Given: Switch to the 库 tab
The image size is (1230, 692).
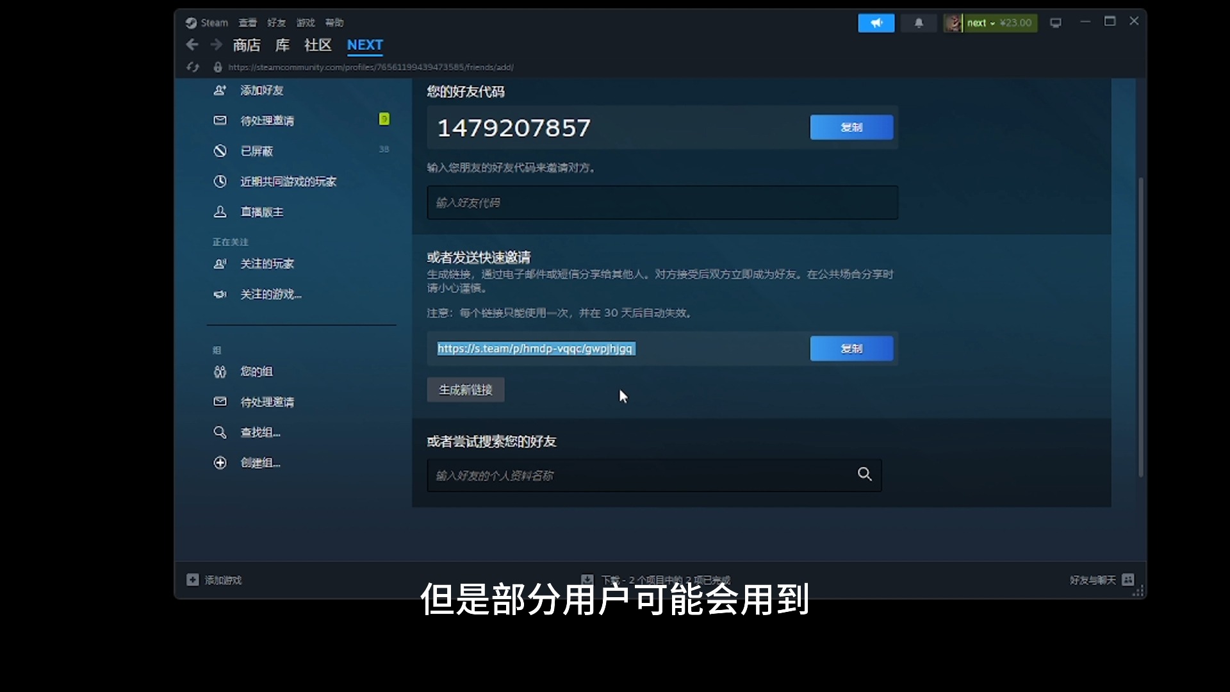Looking at the screenshot, I should tap(283, 45).
